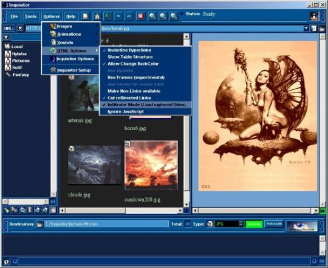Click the thumbnail pane scroll-down arrow
Image resolution: width=328 pixels, height=268 pixels.
coord(186,204)
